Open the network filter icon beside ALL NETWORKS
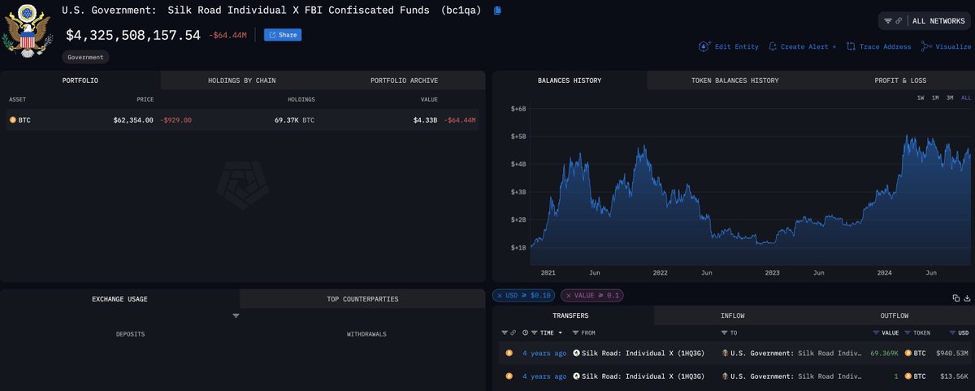975x391 pixels. coord(888,20)
